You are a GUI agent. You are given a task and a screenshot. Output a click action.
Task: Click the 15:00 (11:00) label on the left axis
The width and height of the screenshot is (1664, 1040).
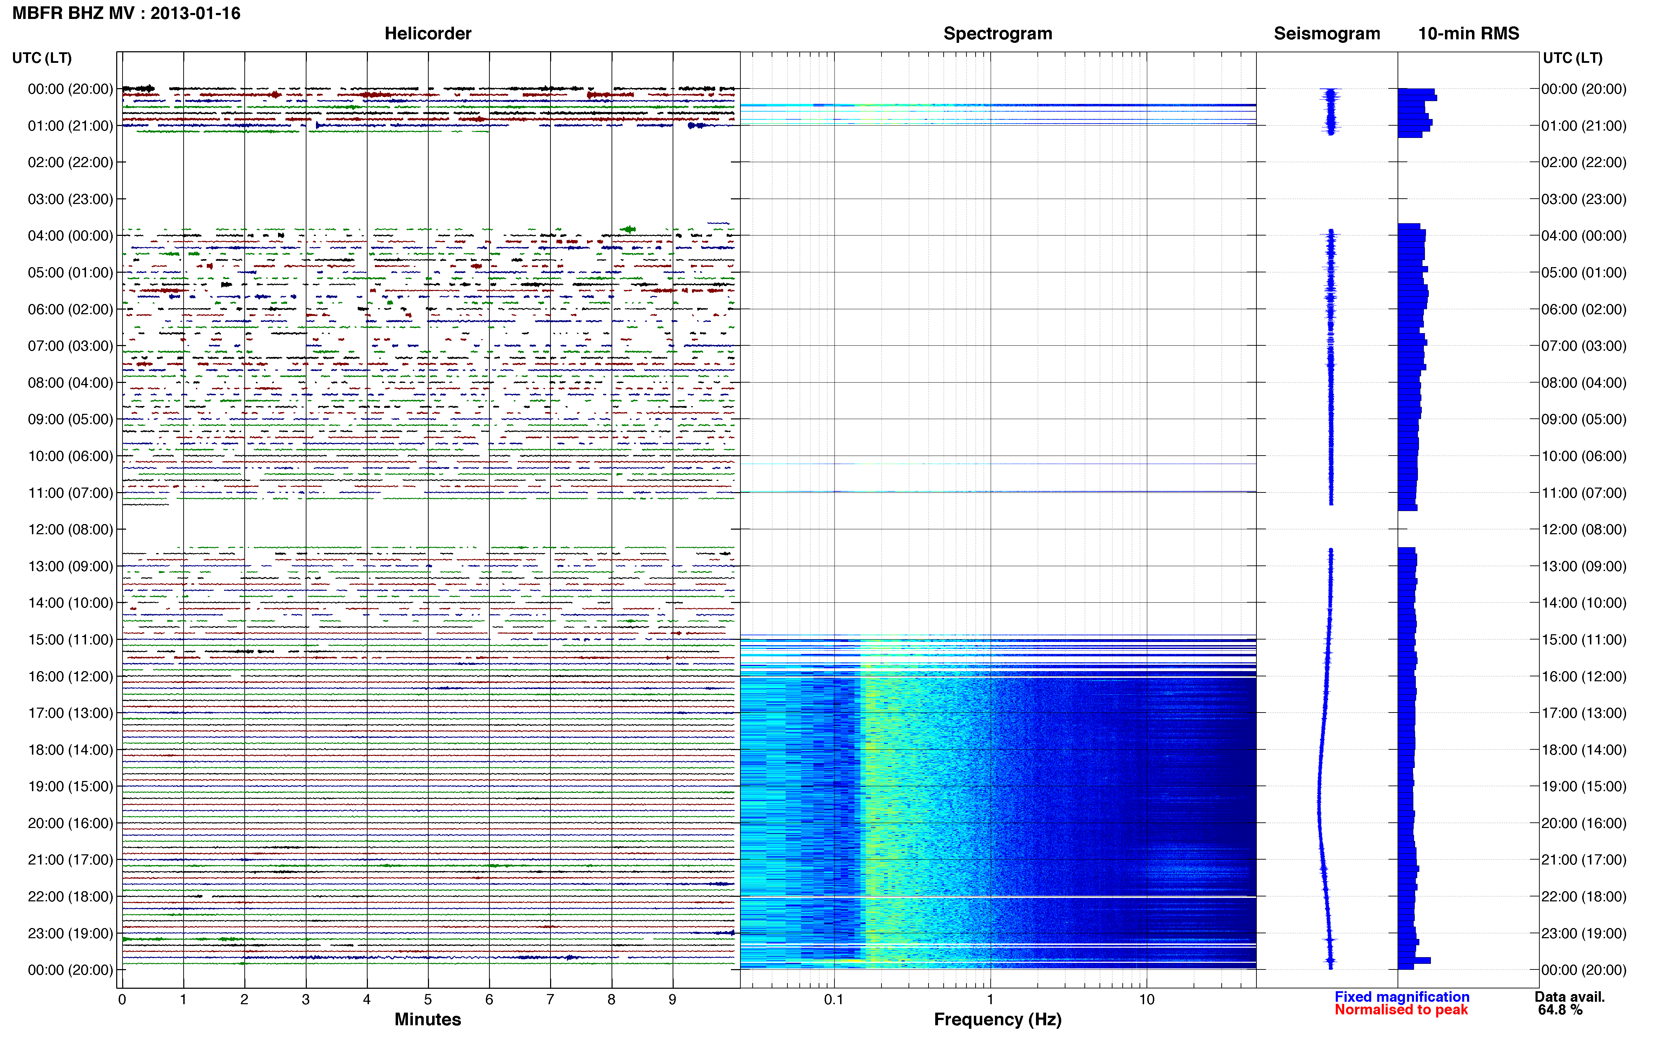[x=70, y=640]
